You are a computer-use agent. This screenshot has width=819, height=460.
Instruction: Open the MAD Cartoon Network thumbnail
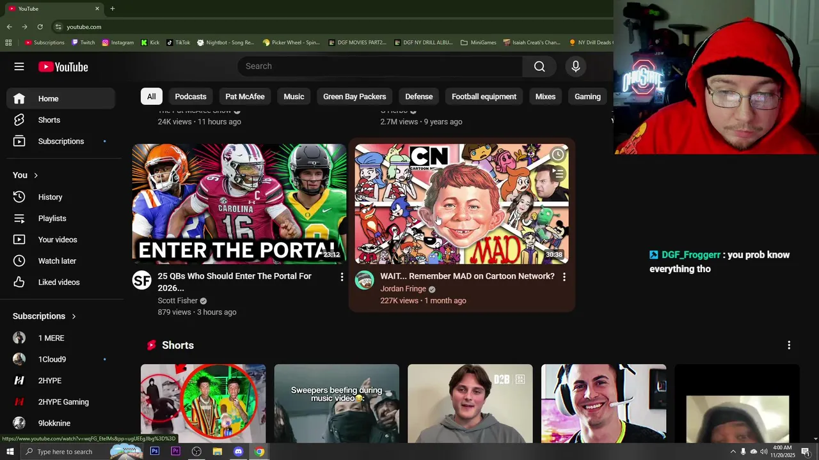[461, 204]
